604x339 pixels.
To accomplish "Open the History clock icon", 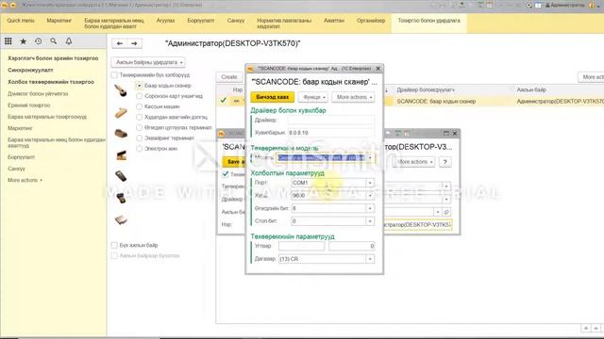I will tap(38, 41).
